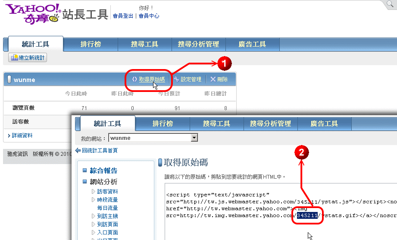Viewport: 397px width, 240px height.
Task: Go back via 回統計工具首頁 link
Action: (x=100, y=151)
